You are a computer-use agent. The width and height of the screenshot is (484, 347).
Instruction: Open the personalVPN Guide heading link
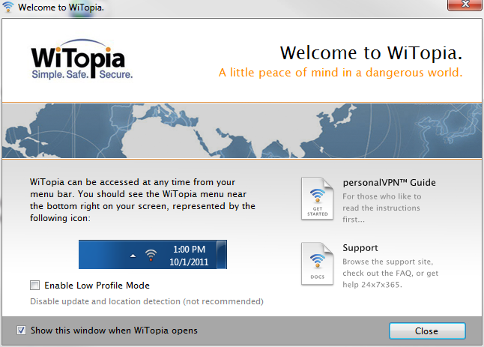[x=390, y=182]
